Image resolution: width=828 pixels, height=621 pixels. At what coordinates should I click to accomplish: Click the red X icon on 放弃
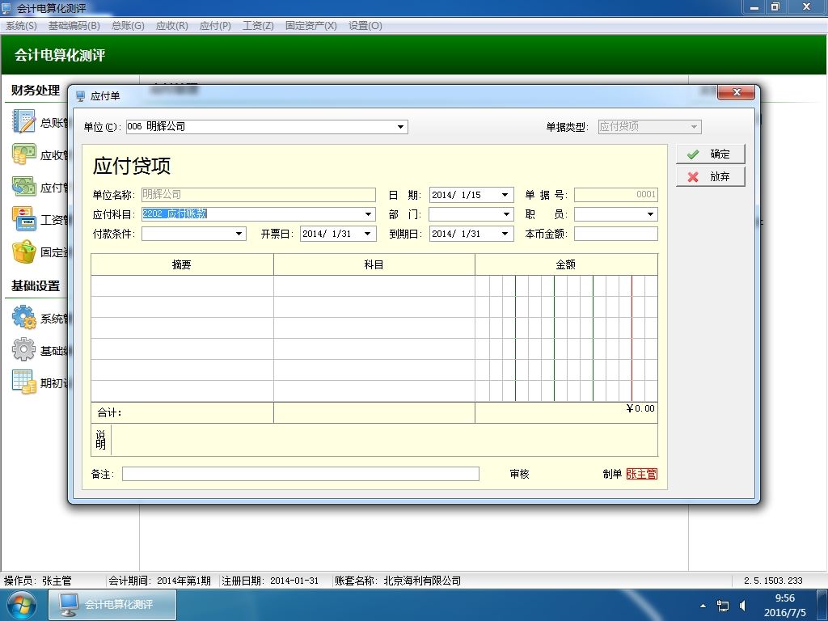tap(693, 177)
